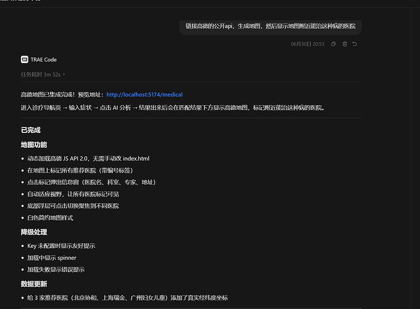Click the line 进入诊疗导航页 → 输入症状
This screenshot has height=309, width=420.
coord(173,108)
